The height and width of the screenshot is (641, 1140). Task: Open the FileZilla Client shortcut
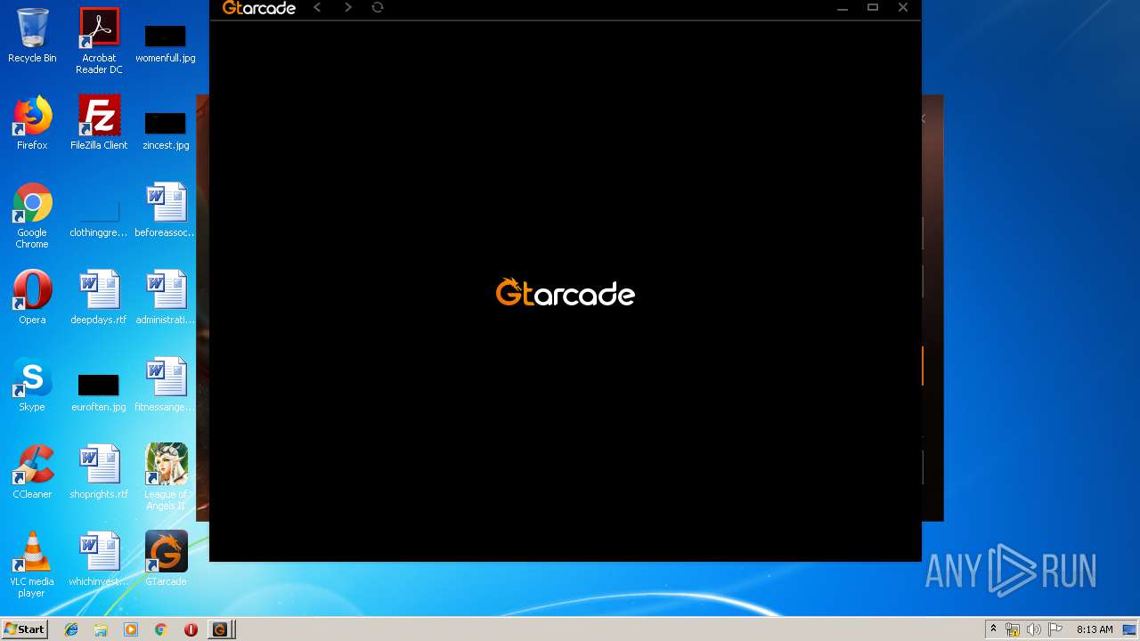[x=99, y=123]
